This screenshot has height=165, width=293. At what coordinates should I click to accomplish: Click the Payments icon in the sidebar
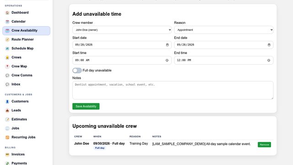(x=7, y=163)
